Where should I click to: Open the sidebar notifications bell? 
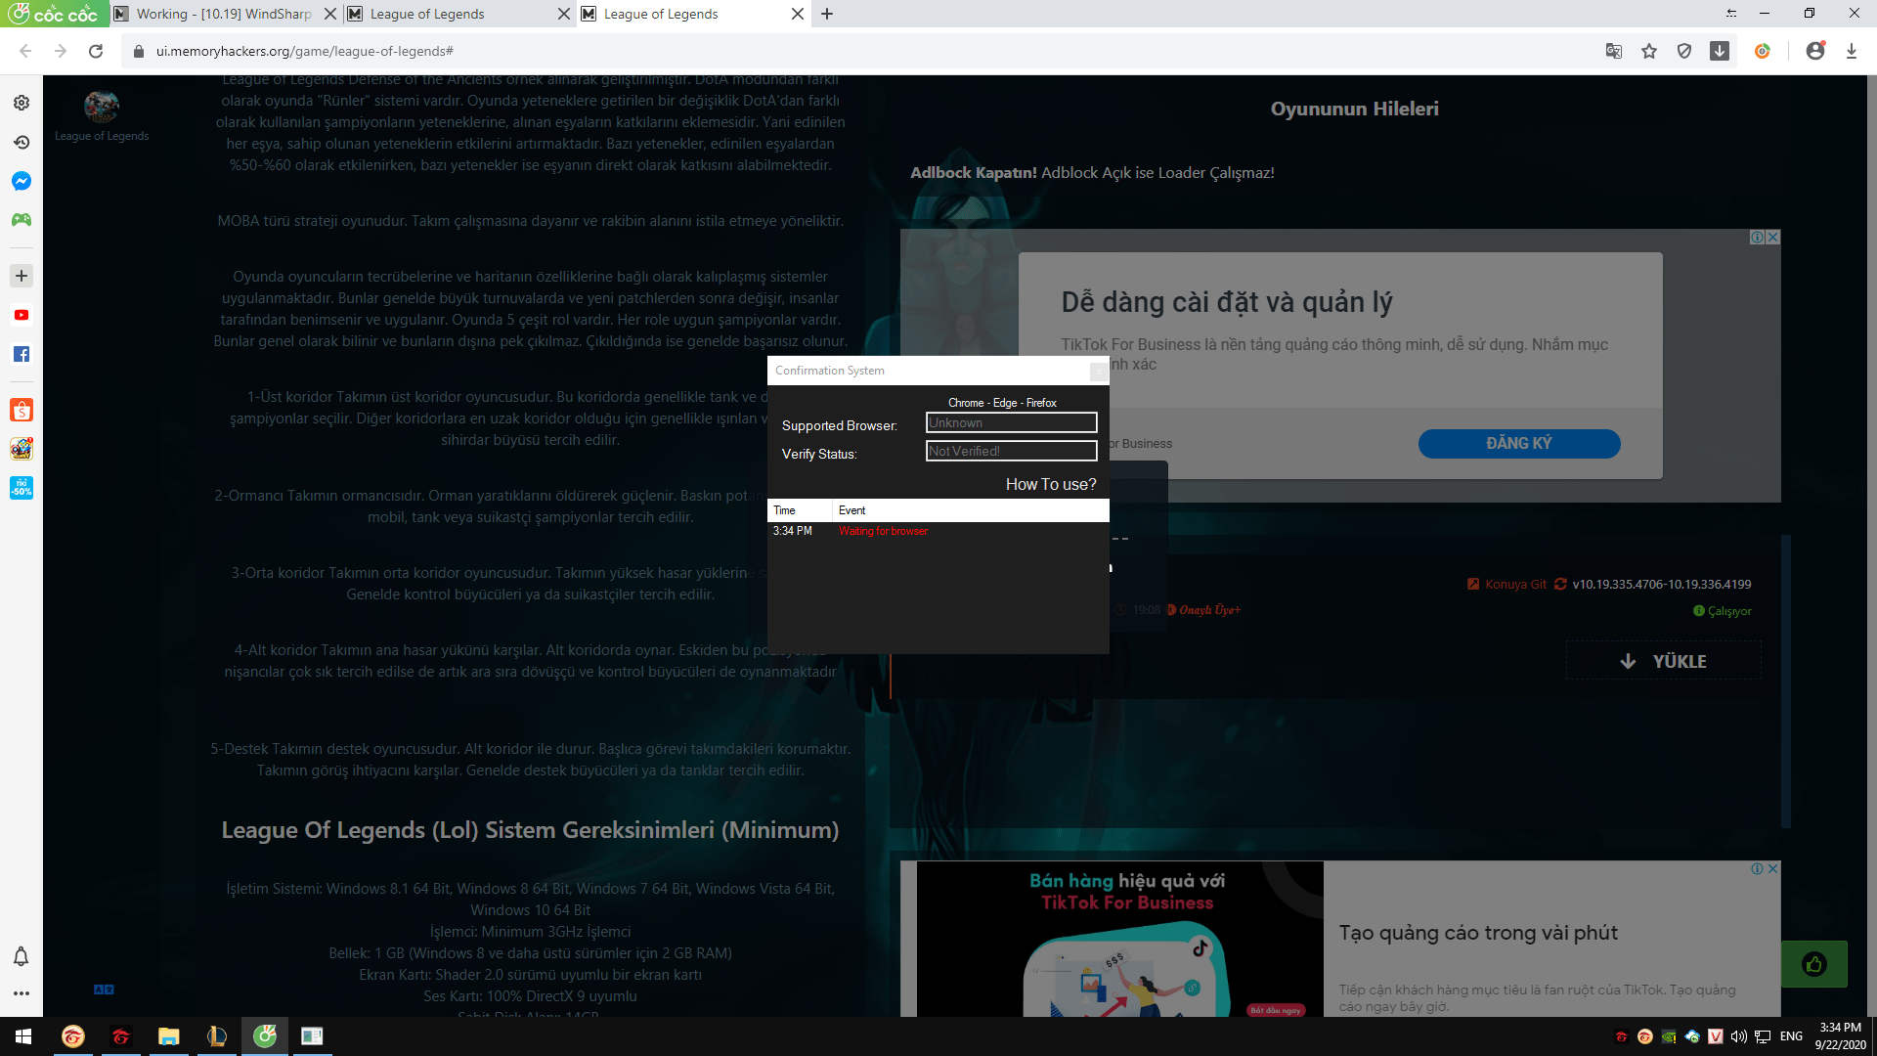(21, 956)
